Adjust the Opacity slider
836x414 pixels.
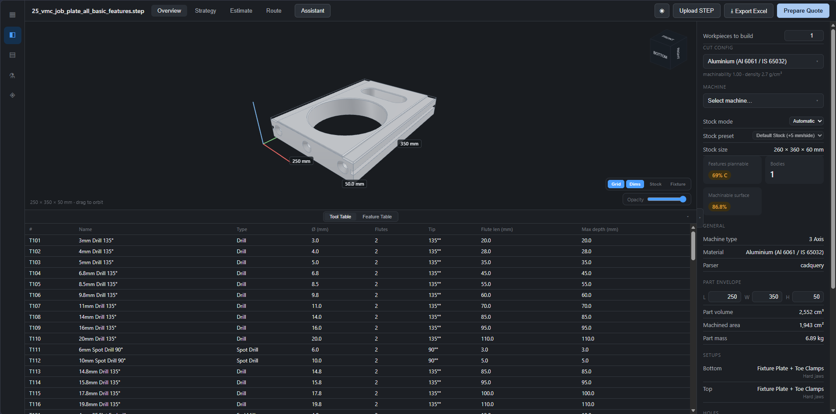point(667,200)
